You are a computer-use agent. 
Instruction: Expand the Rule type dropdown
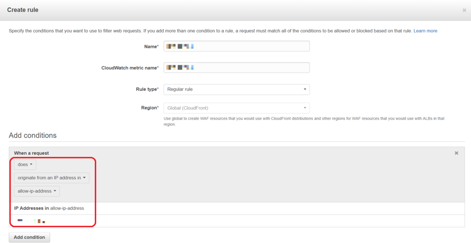tap(236, 89)
